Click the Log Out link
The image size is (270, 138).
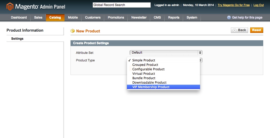[259, 5]
